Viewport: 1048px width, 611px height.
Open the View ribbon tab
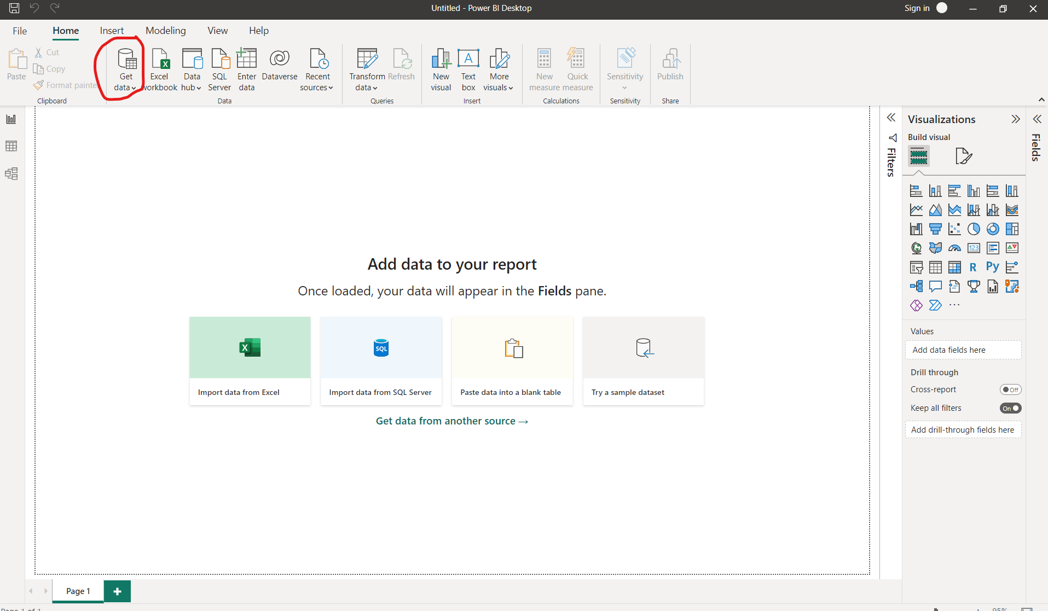(218, 31)
